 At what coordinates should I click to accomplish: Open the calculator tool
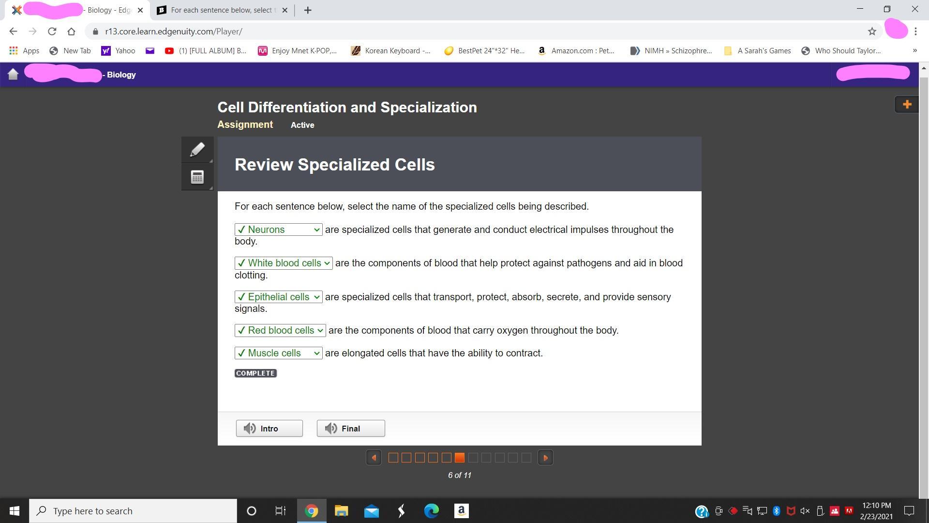pyautogui.click(x=197, y=177)
